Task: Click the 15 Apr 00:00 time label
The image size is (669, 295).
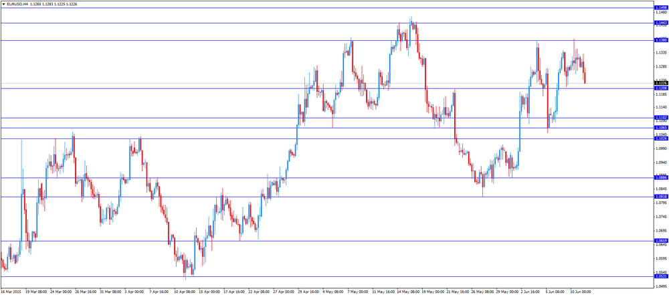Action: [x=209, y=292]
